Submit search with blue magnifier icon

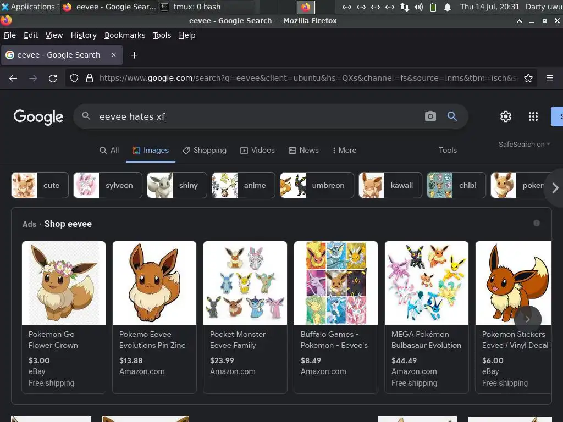(x=452, y=116)
